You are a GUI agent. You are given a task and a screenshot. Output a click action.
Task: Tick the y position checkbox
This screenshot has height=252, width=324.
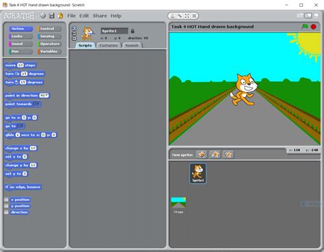pyautogui.click(x=6, y=206)
